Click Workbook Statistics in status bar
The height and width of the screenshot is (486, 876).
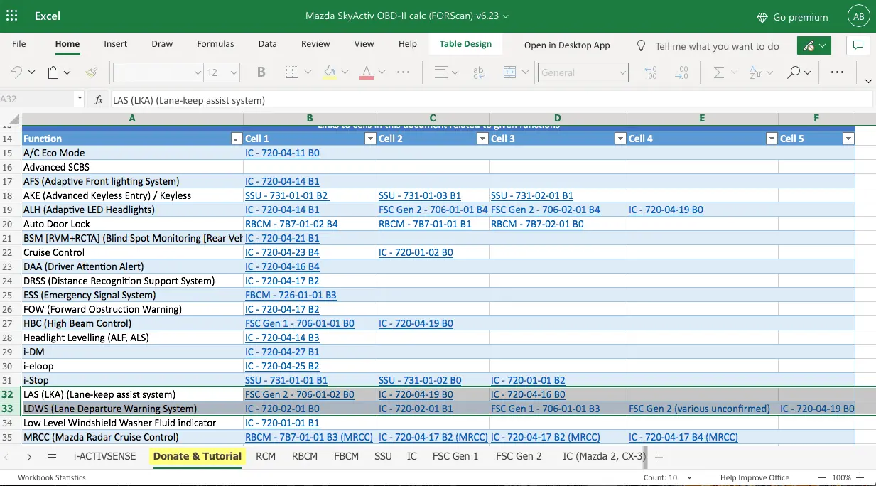tap(52, 477)
